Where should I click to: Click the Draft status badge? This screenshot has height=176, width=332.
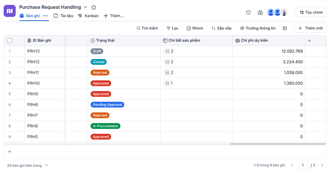click(x=97, y=51)
